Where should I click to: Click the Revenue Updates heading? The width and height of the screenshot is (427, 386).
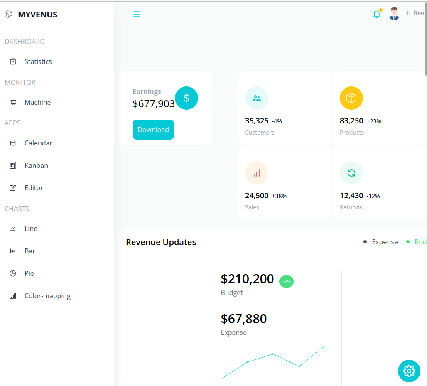161,242
